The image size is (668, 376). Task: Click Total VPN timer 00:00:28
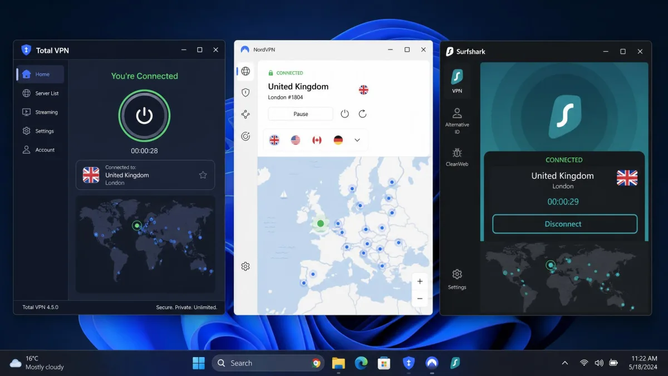pyautogui.click(x=144, y=151)
